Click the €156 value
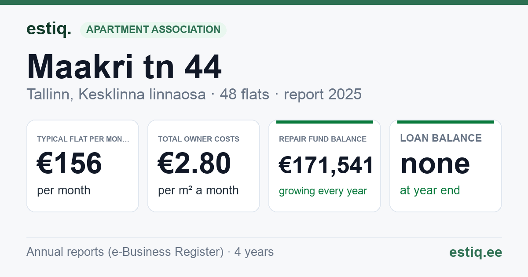Image resolution: width=528 pixels, height=277 pixels. [70, 163]
